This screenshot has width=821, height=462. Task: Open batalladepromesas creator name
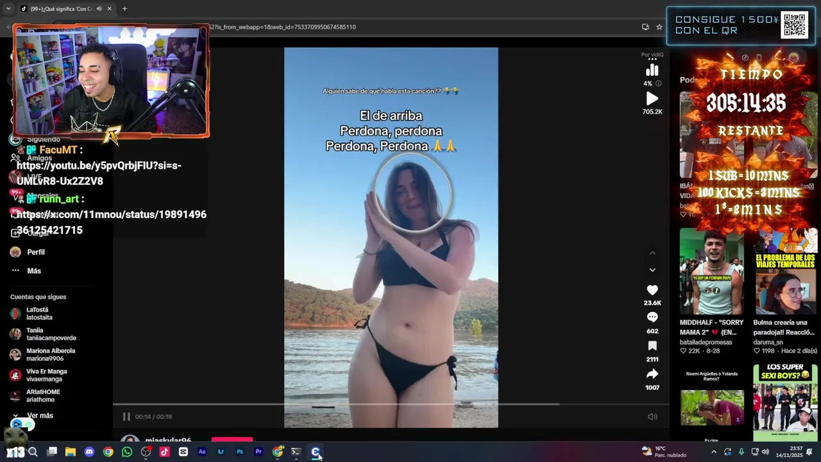706,342
